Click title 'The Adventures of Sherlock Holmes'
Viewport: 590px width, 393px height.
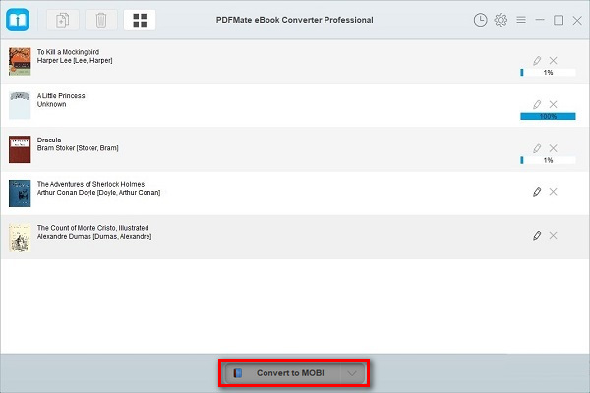point(90,184)
